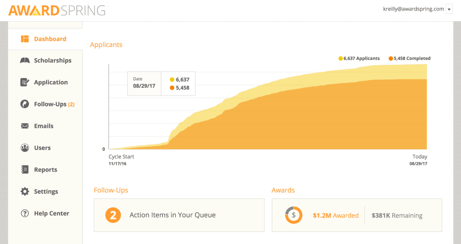This screenshot has height=244, width=461.
Task: Click the Emails envelope icon
Action: pyautogui.click(x=25, y=126)
